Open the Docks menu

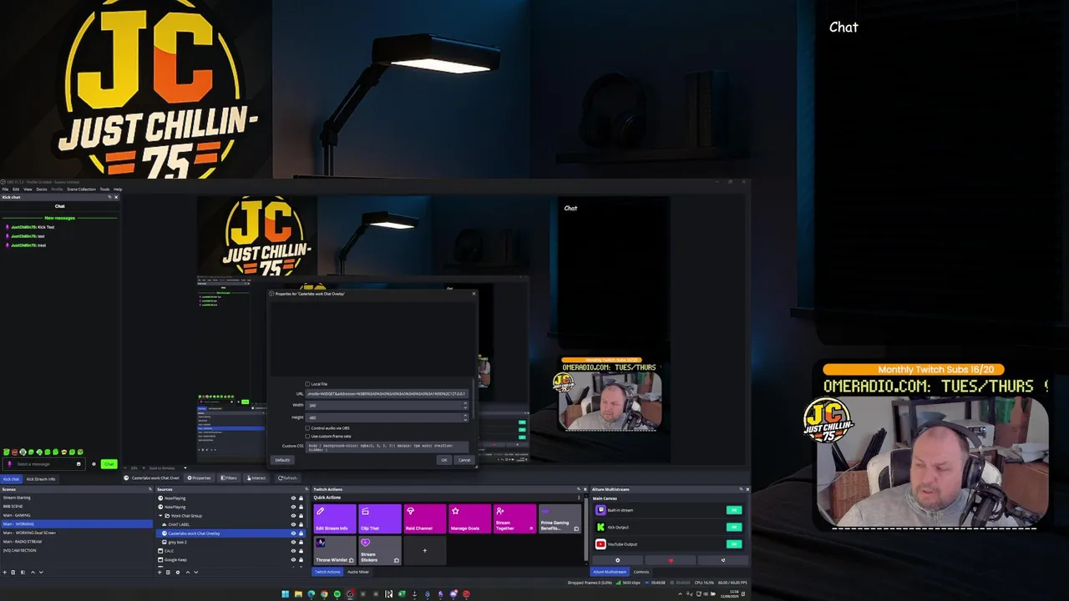click(42, 189)
